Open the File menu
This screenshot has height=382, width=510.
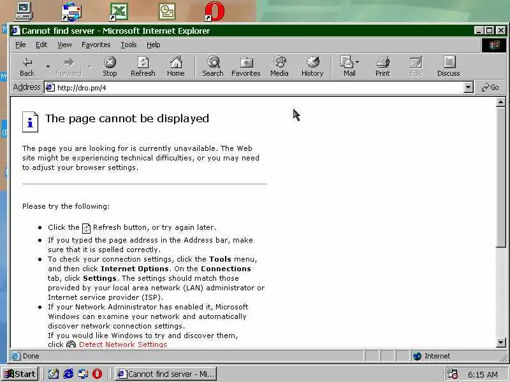click(20, 45)
